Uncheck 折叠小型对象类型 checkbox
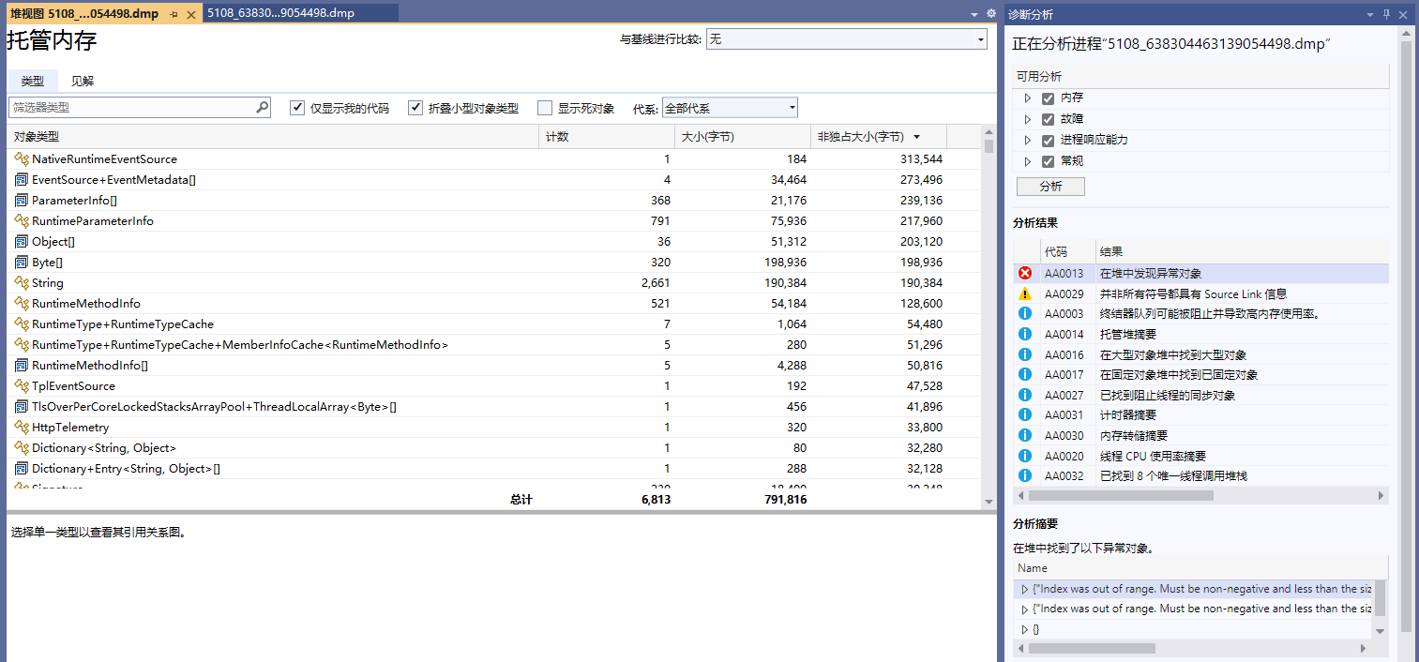Screen dimensions: 1419x662 [x=415, y=108]
